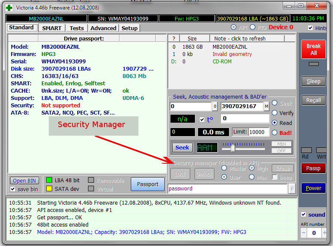Viewport: 333px width, 246px height.
Task: Switch to the SMART tab
Action: [51, 28]
